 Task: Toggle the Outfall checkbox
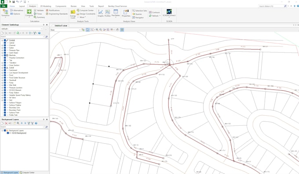pyautogui.click(x=5, y=67)
